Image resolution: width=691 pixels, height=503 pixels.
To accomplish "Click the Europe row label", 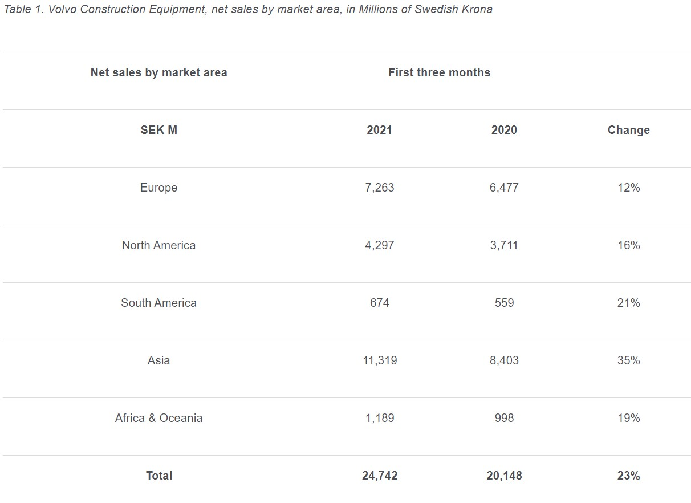I will coord(158,188).
